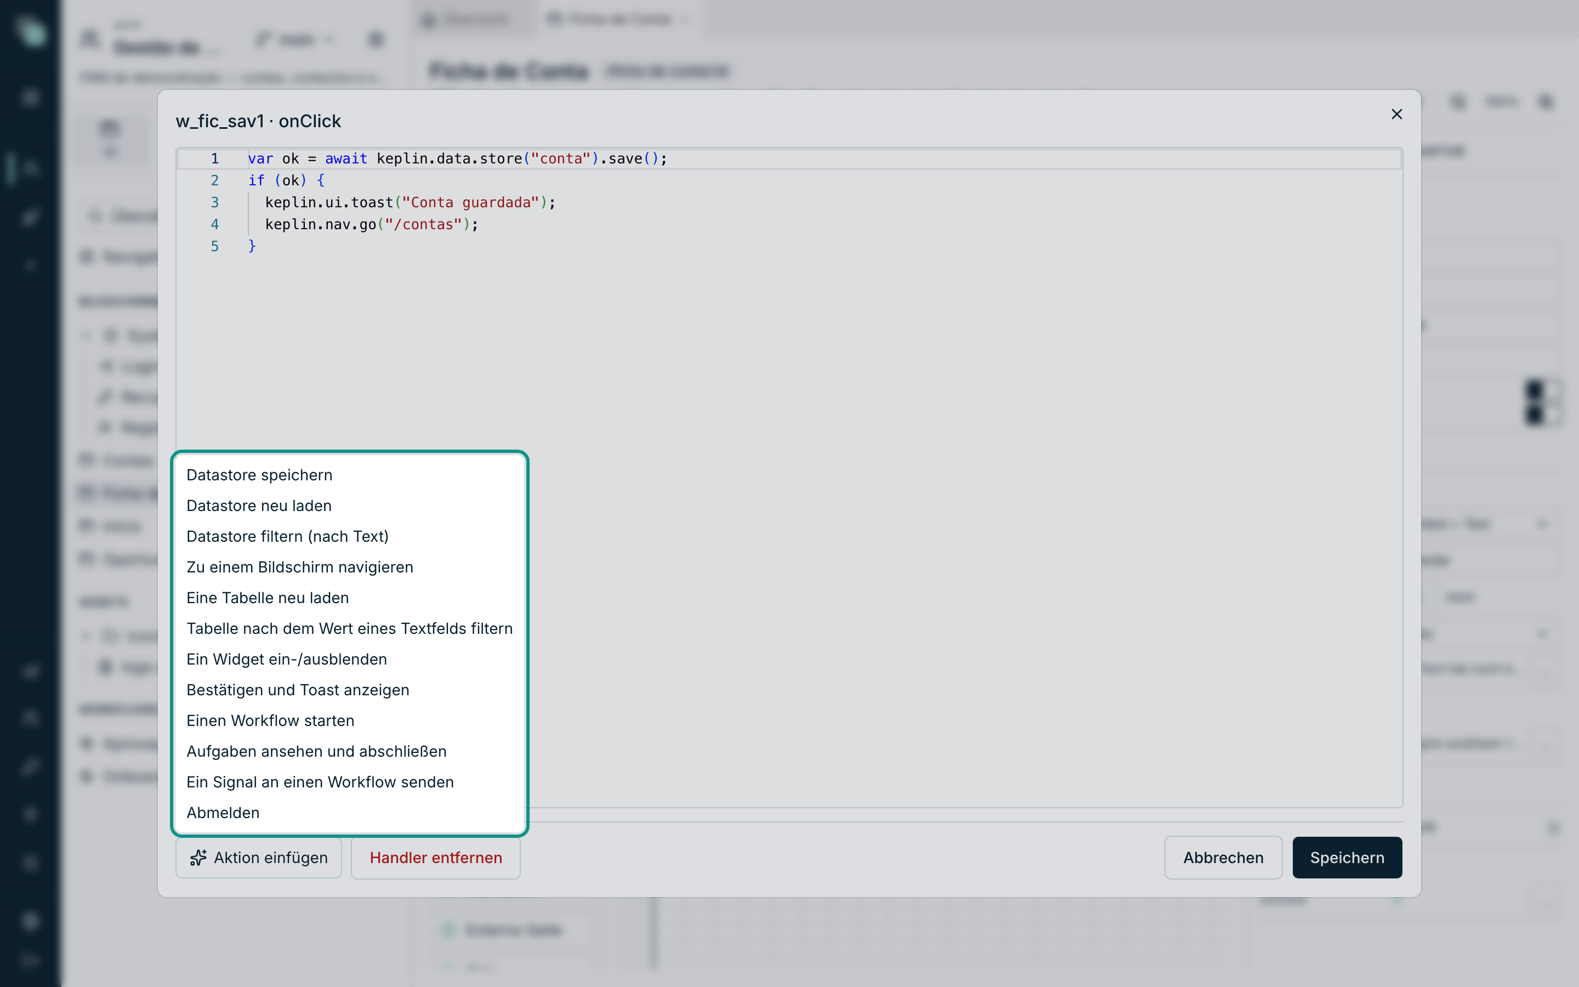Click line 4 keplin.nav.go code
This screenshot has width=1579, height=987.
(371, 225)
